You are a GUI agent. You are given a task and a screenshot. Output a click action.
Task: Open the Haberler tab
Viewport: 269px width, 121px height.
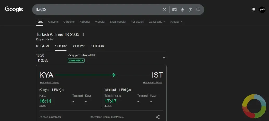(x=85, y=22)
